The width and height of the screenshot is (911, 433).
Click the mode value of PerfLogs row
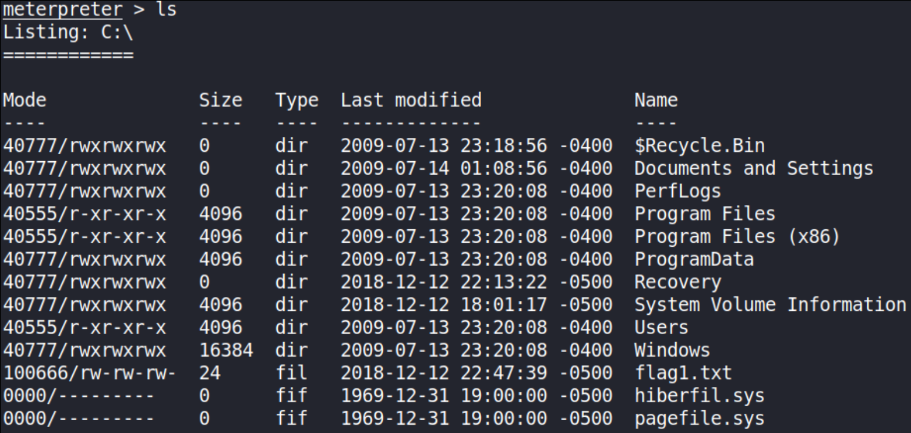pyautogui.click(x=84, y=191)
